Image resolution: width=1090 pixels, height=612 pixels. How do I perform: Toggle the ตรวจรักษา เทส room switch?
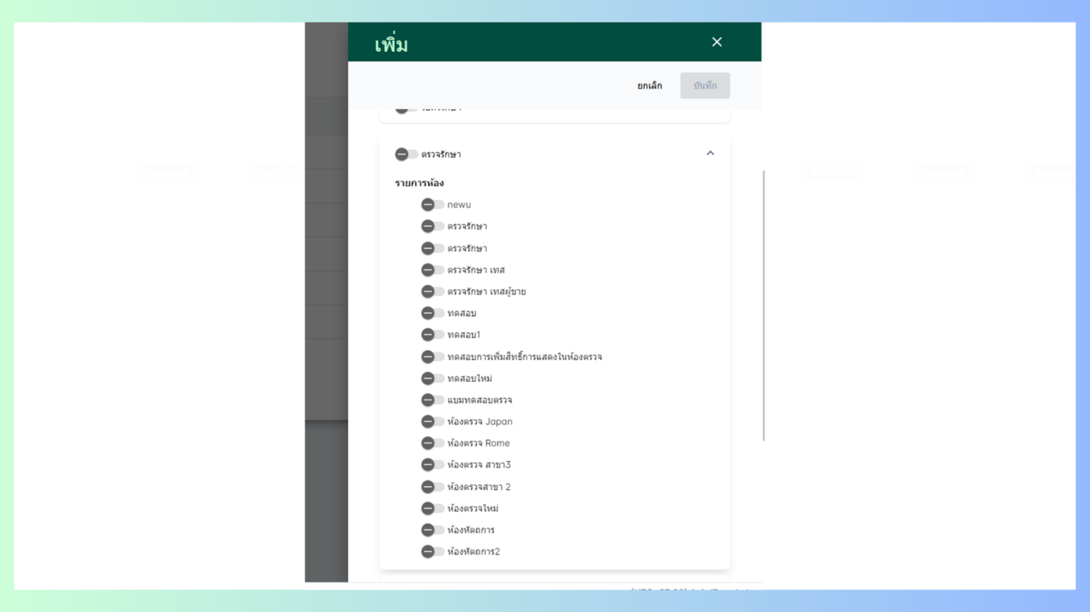click(432, 270)
